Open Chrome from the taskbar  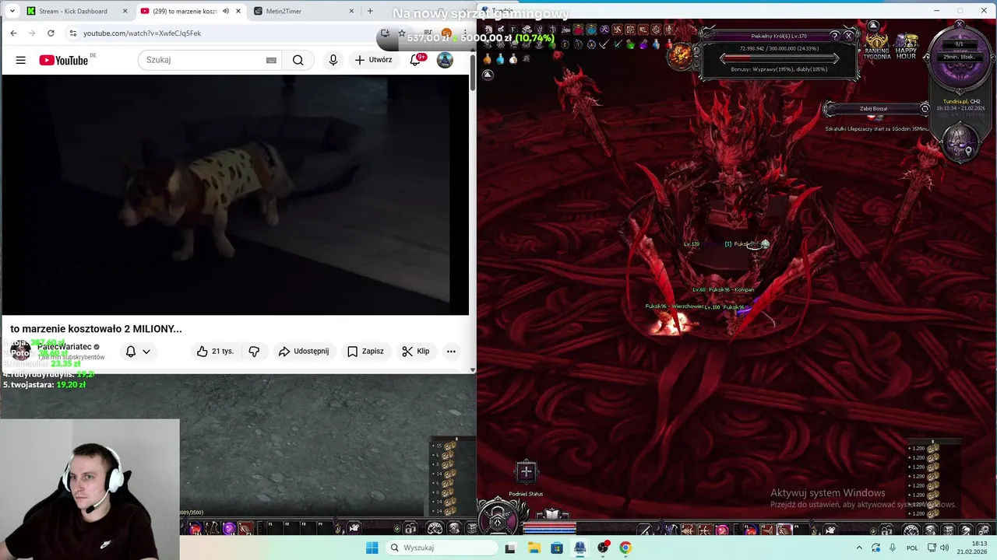tap(625, 548)
